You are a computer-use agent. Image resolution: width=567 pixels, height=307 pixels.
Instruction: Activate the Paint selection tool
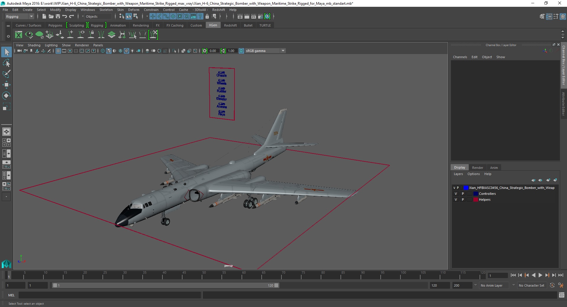[x=6, y=74]
